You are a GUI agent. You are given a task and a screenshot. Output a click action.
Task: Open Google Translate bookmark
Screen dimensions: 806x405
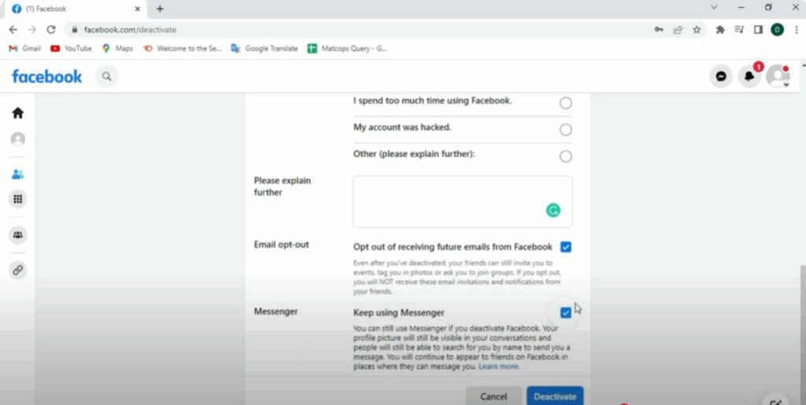(264, 48)
